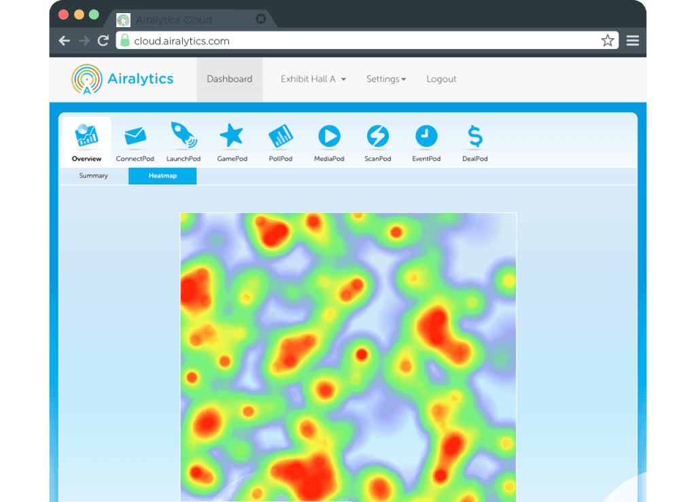Click the heatmap visualization image
Screen dimensions: 696x502
(x=349, y=357)
